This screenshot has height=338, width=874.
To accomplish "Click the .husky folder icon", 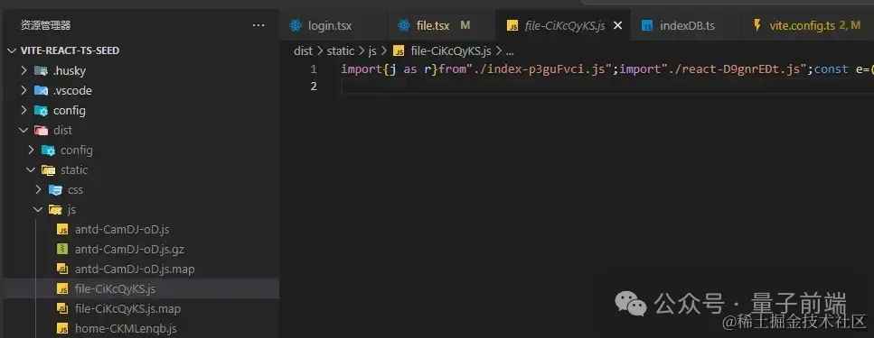I will tap(41, 70).
